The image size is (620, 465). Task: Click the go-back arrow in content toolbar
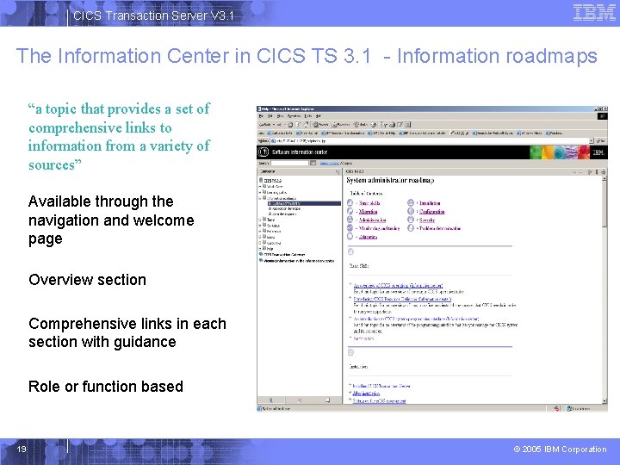(x=574, y=171)
